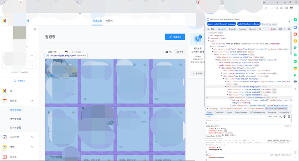Open the 추억보기 link
Image resolution: width=299 pixels, height=161 pixels.
pyautogui.click(x=19, y=81)
